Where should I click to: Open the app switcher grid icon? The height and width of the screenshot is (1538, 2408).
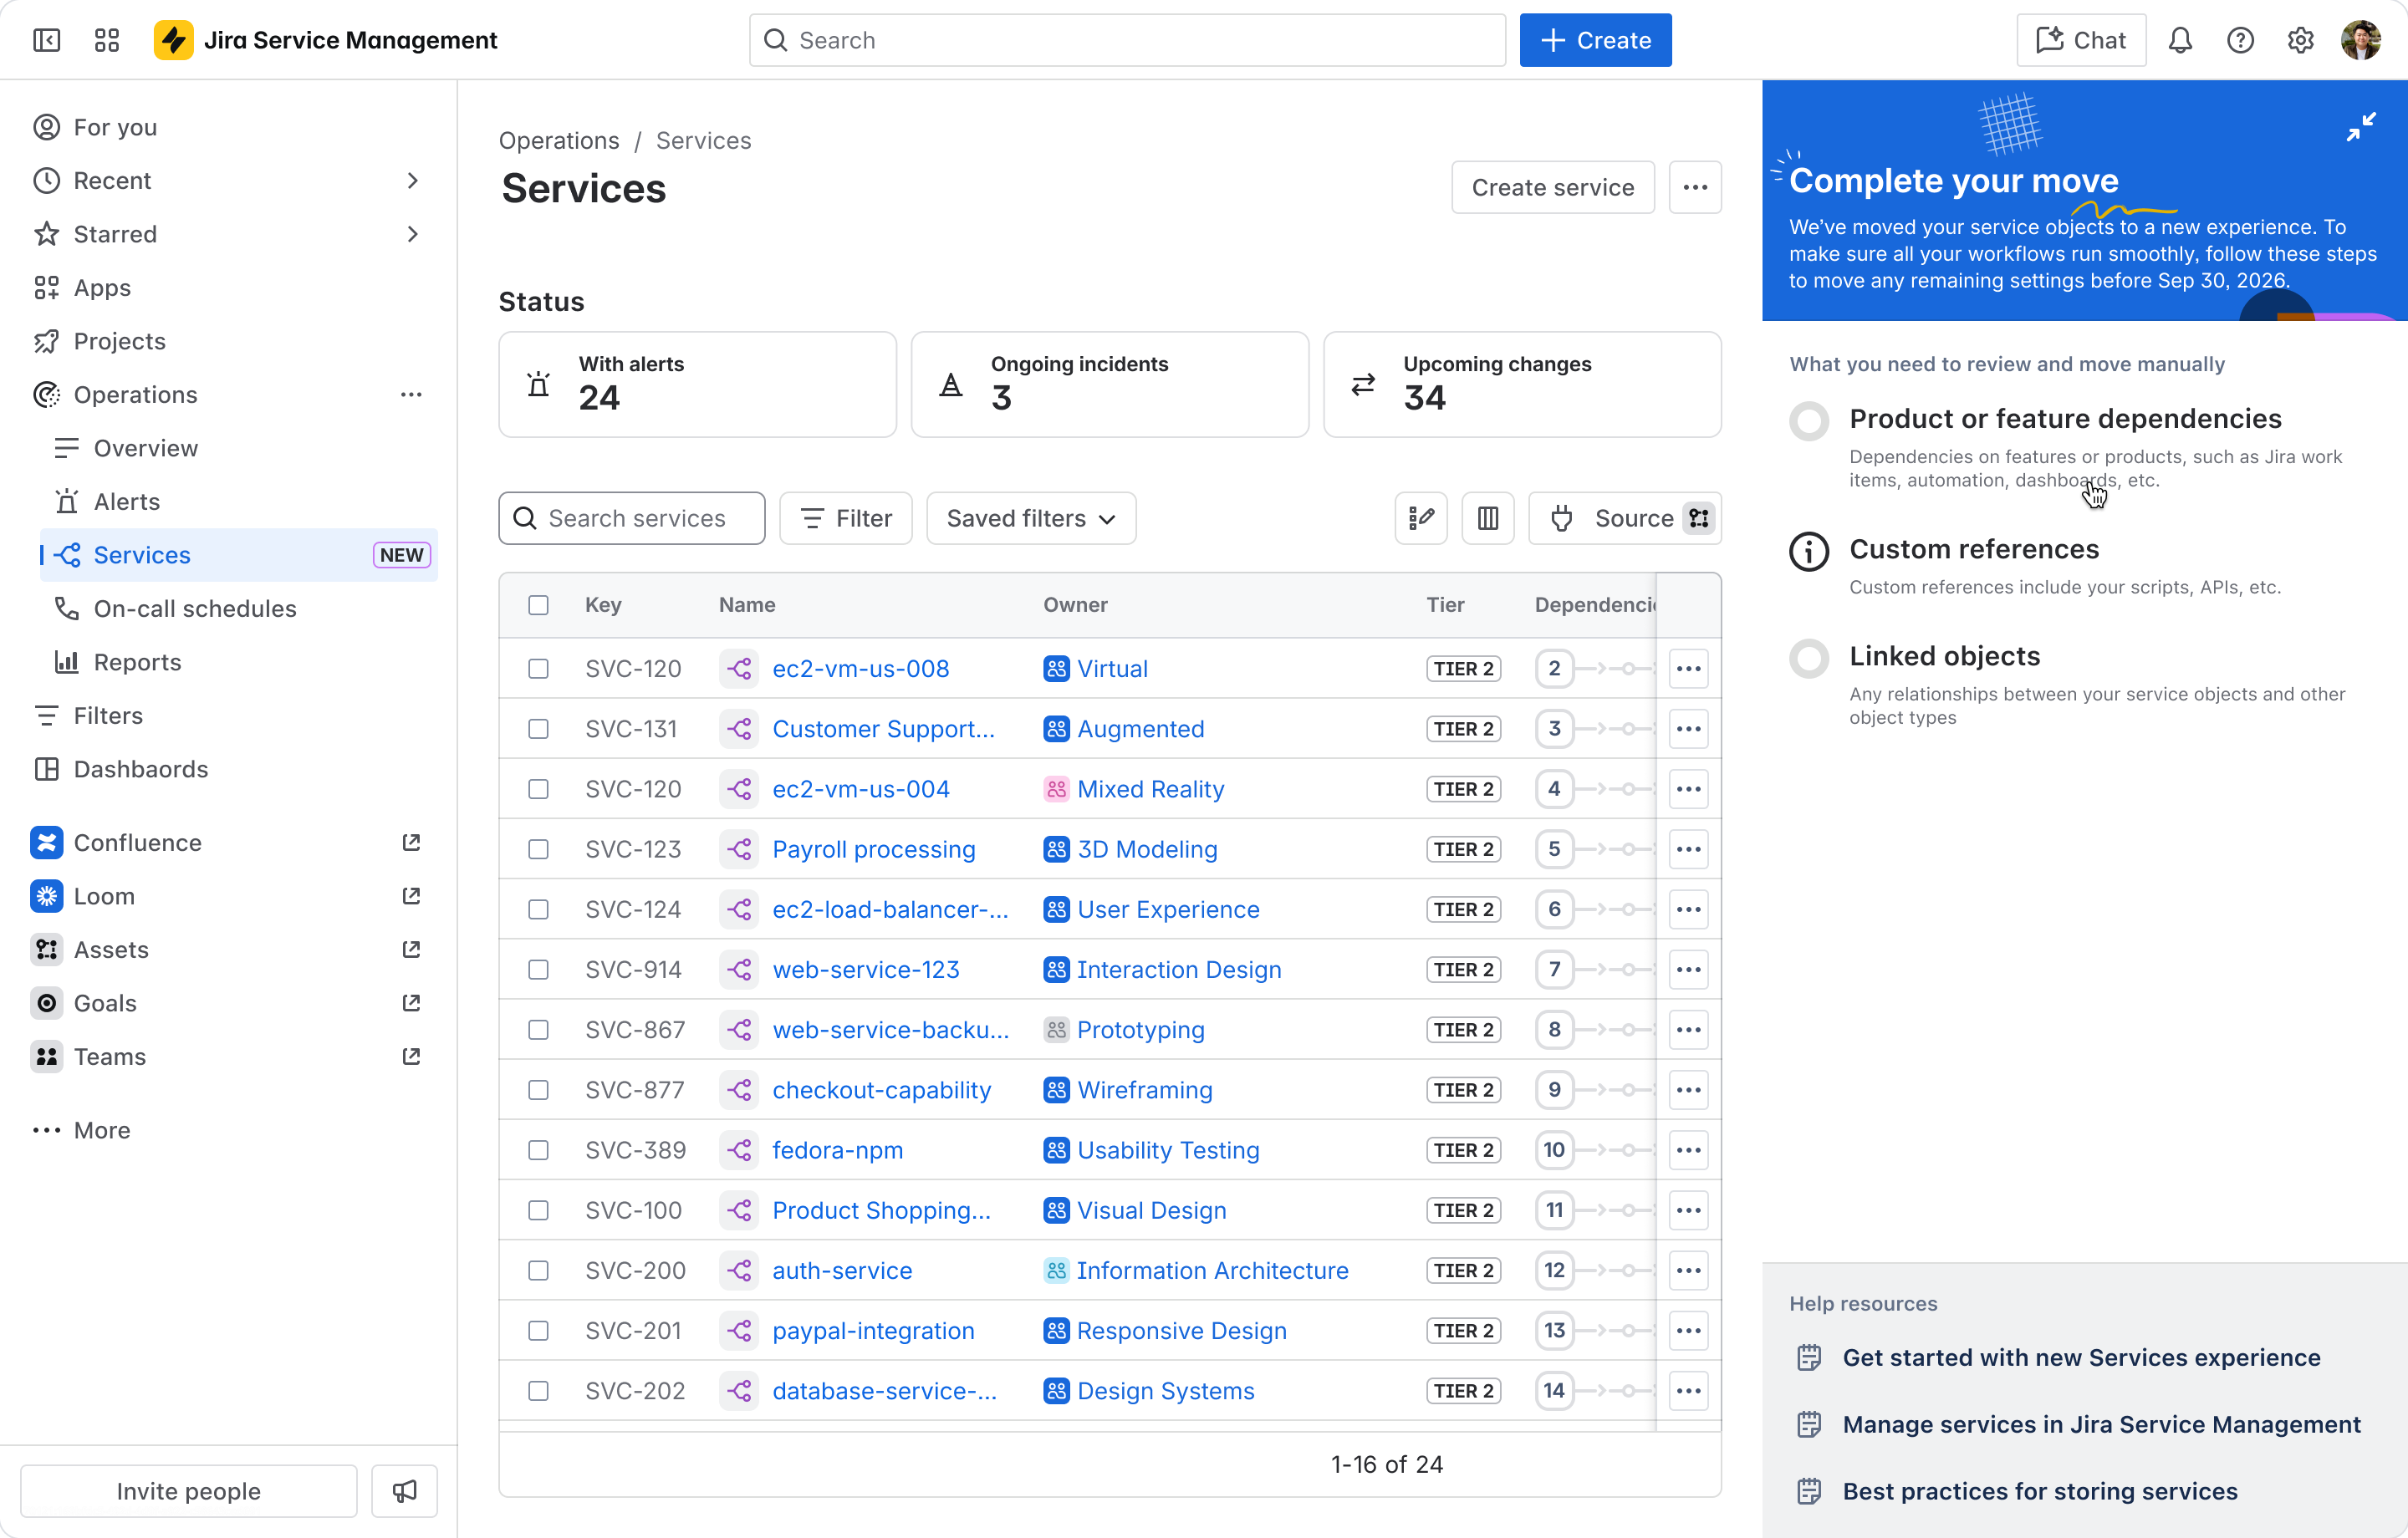pos(107,40)
